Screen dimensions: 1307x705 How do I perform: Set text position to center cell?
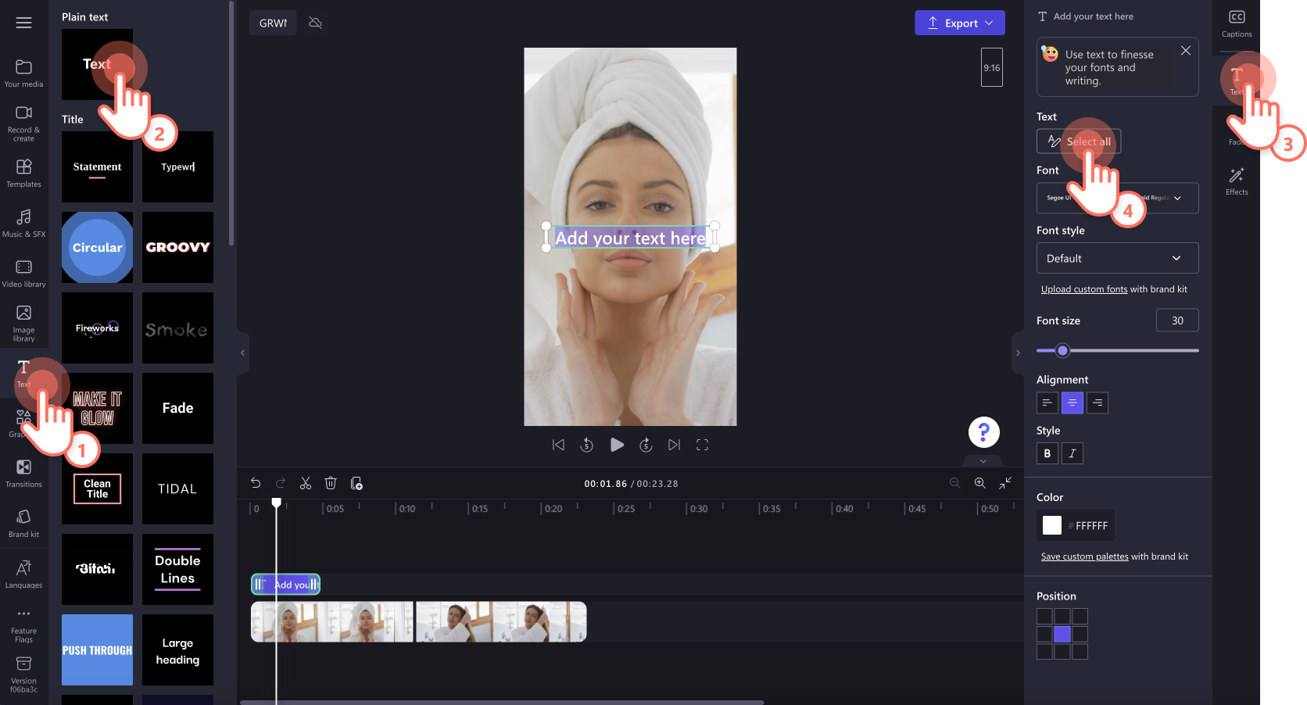tap(1062, 634)
